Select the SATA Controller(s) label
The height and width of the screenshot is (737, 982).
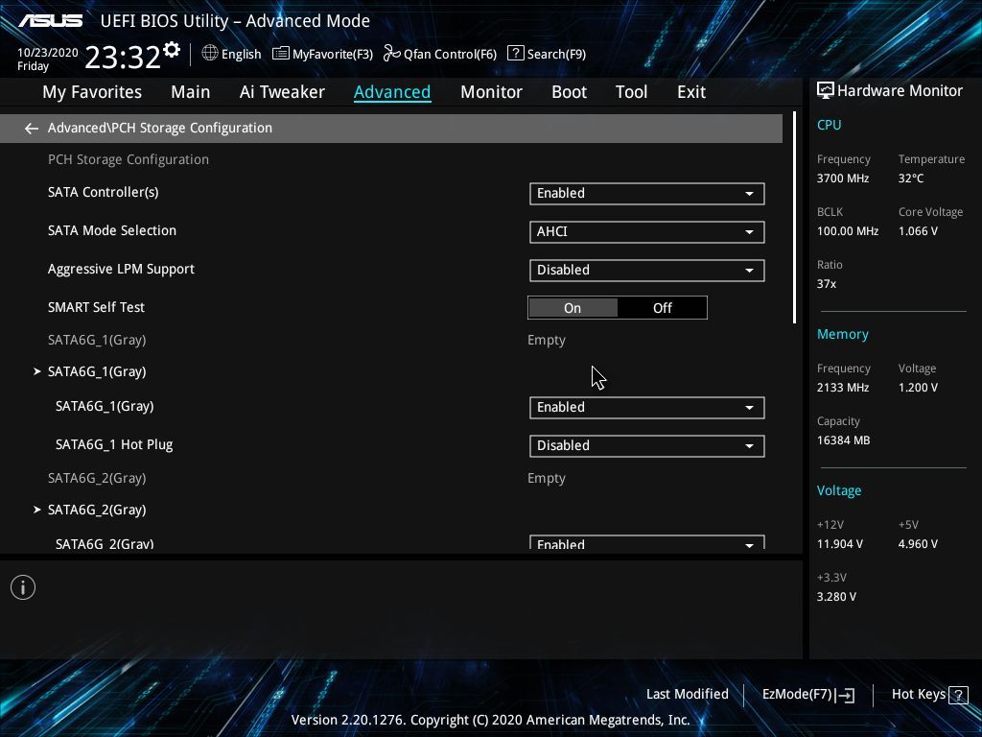click(x=104, y=192)
